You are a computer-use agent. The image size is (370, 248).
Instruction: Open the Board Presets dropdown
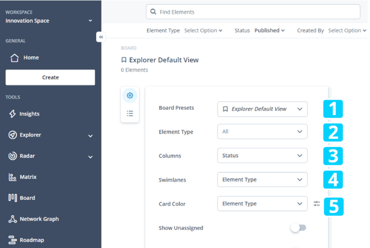click(262, 109)
